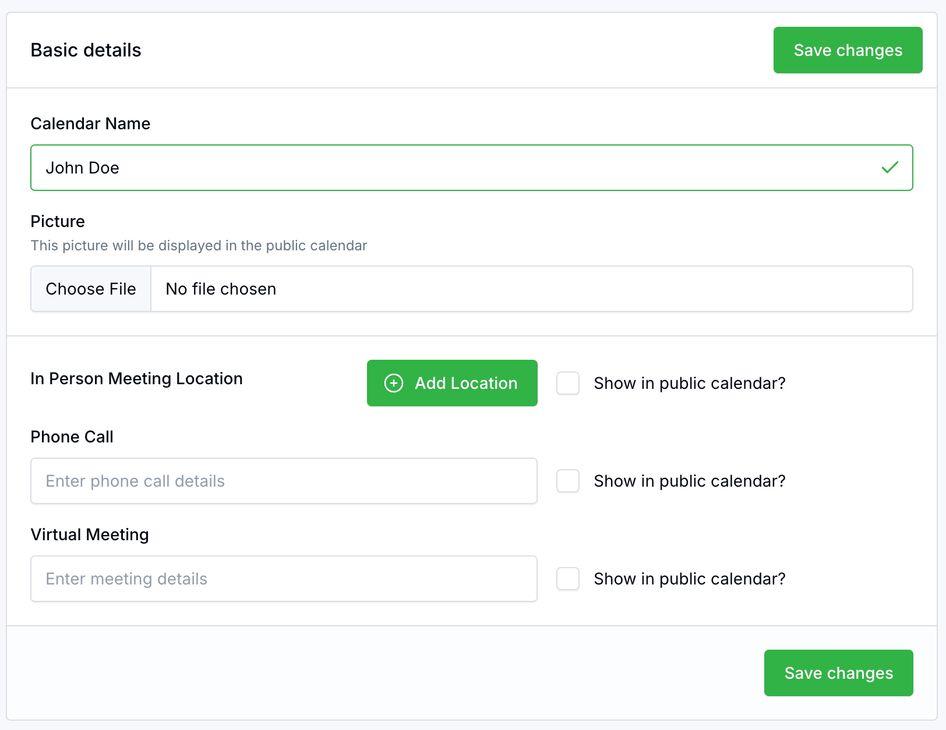The width and height of the screenshot is (946, 730).
Task: Click the Calendar Name label
Action: point(90,123)
